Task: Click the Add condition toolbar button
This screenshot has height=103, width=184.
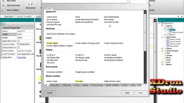Action: pos(10,10)
